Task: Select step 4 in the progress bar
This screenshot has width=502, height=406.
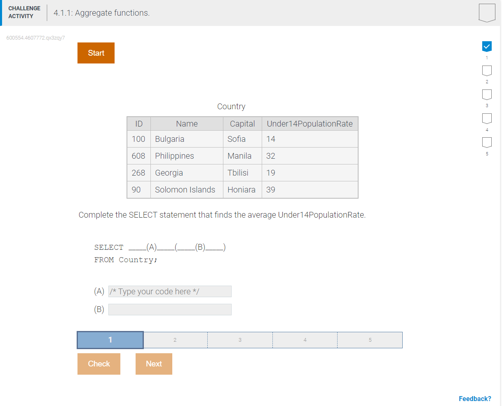Action: coord(305,340)
